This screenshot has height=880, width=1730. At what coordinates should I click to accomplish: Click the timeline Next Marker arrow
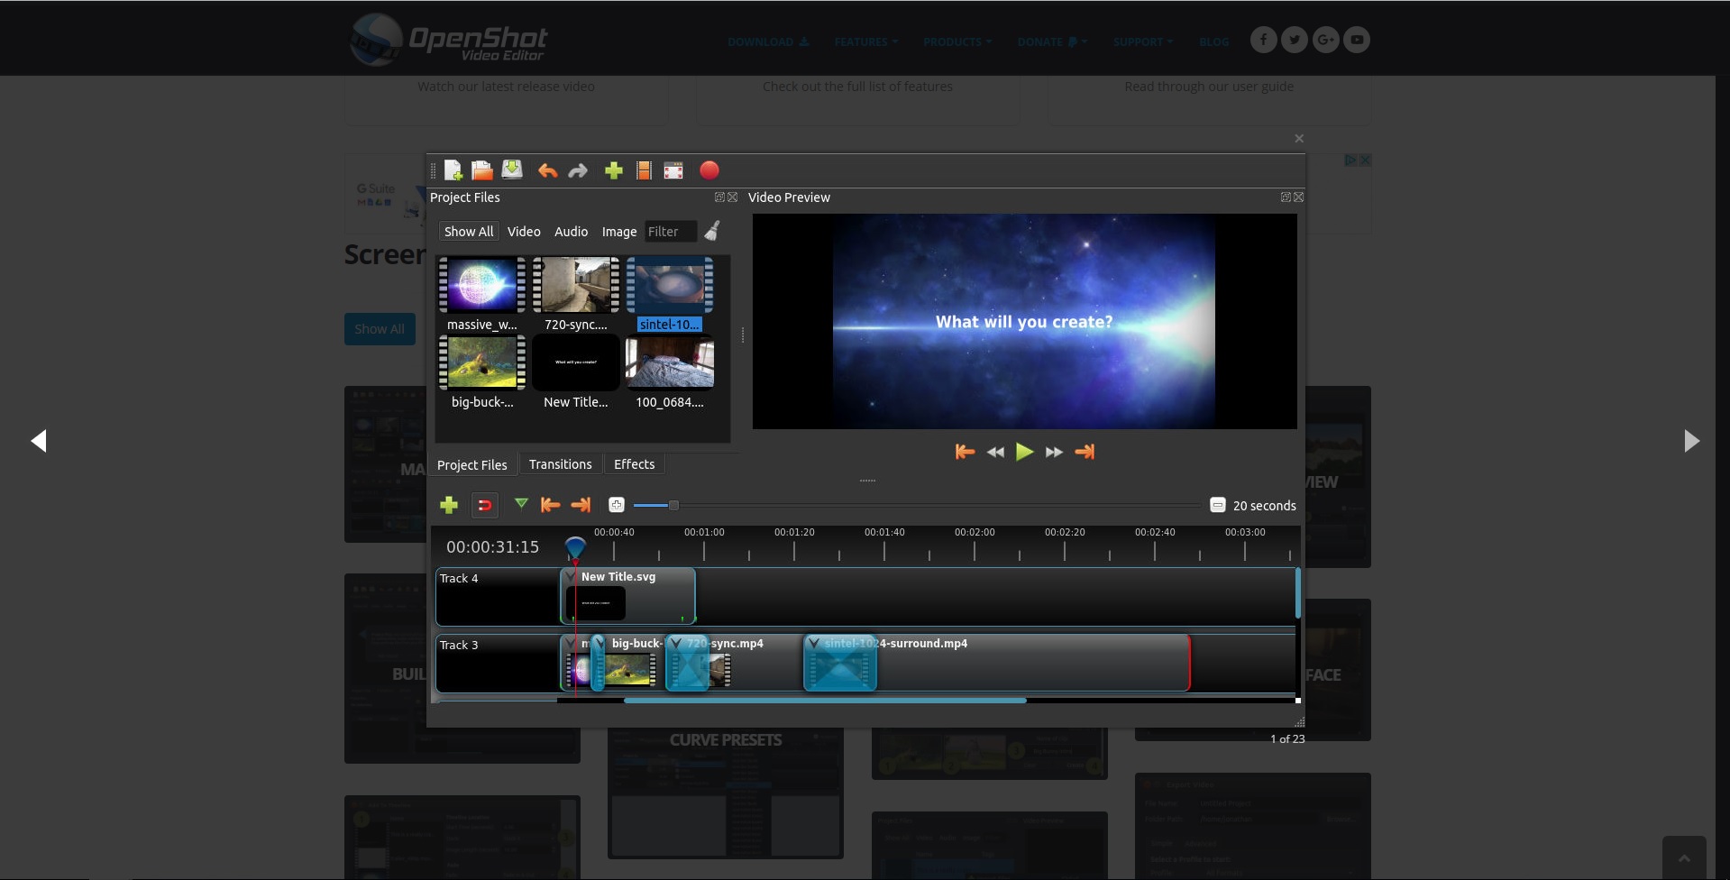coord(581,505)
